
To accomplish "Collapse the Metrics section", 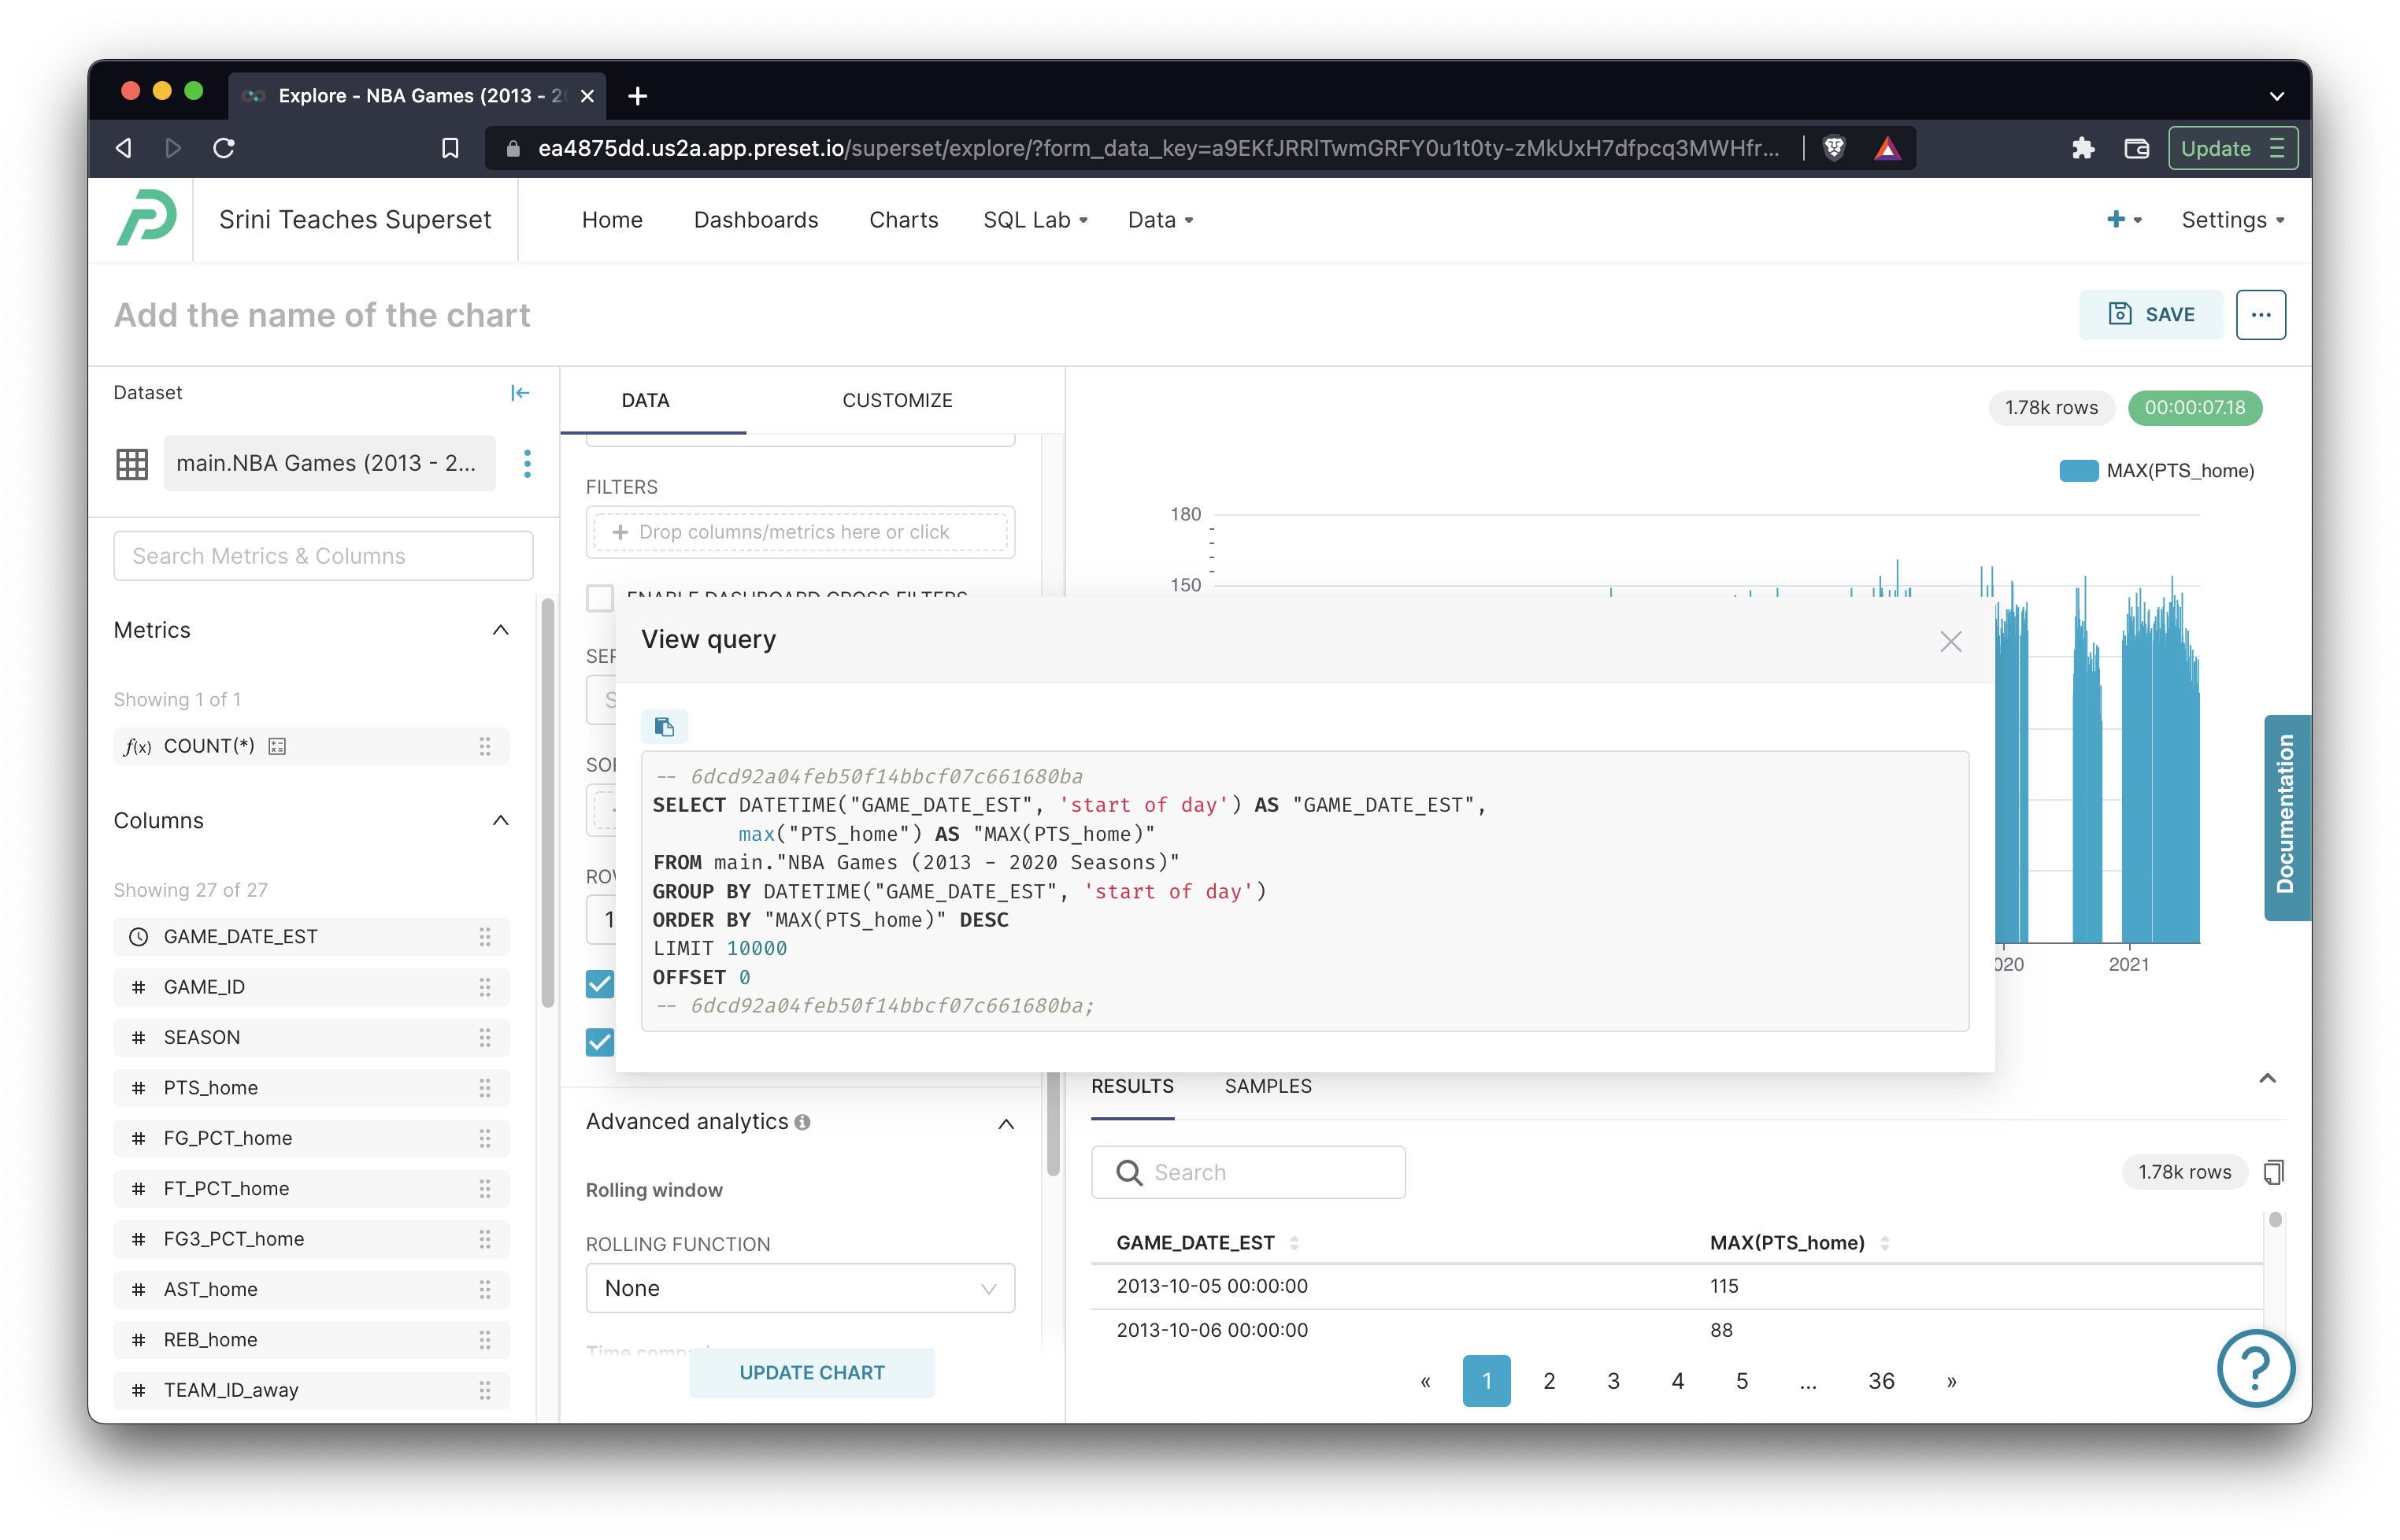I will (x=500, y=630).
